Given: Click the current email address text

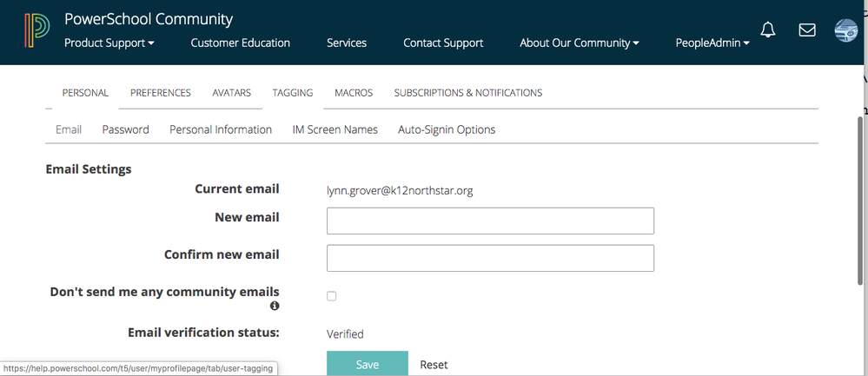Looking at the screenshot, I should point(400,191).
